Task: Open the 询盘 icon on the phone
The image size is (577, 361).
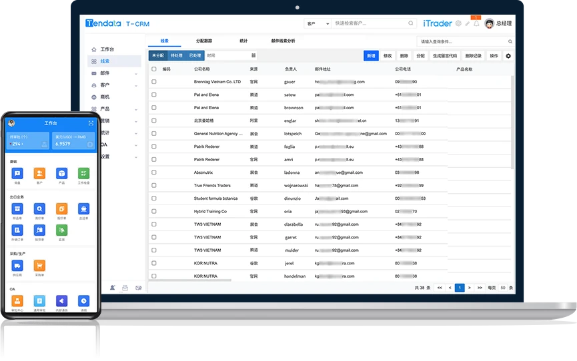Action: (17, 173)
